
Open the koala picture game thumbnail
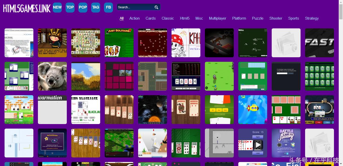(x=52, y=76)
